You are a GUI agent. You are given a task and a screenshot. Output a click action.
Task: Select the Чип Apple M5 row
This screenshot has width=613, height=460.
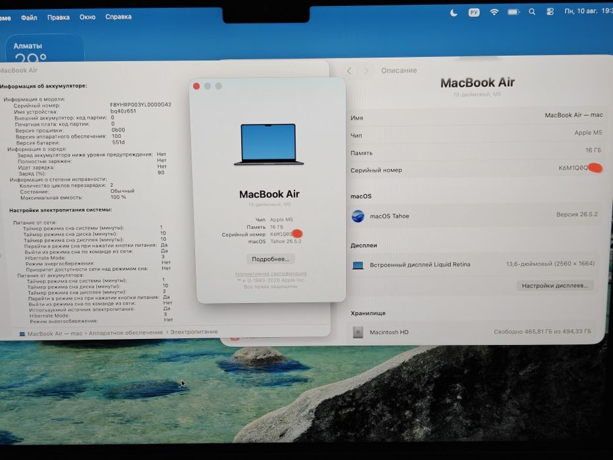(x=476, y=134)
